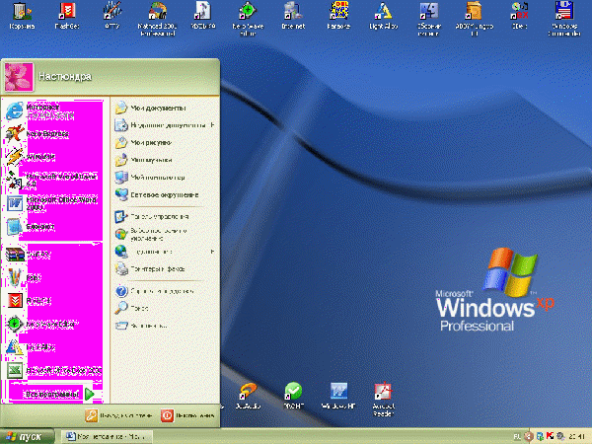Click the red Kaspersky tray icon

[550, 436]
